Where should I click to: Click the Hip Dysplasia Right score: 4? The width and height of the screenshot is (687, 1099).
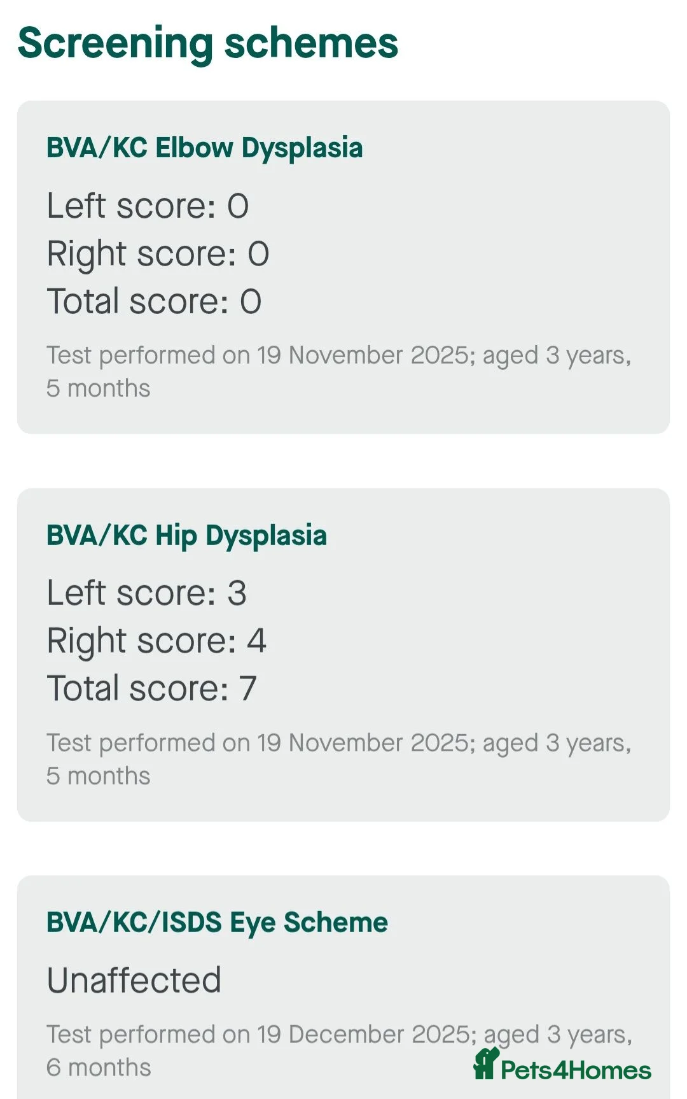pyautogui.click(x=157, y=641)
